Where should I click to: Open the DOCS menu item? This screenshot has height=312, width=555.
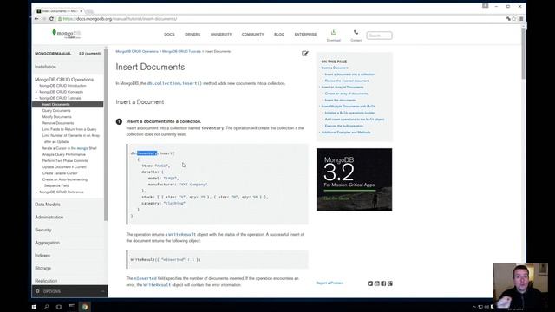(169, 35)
